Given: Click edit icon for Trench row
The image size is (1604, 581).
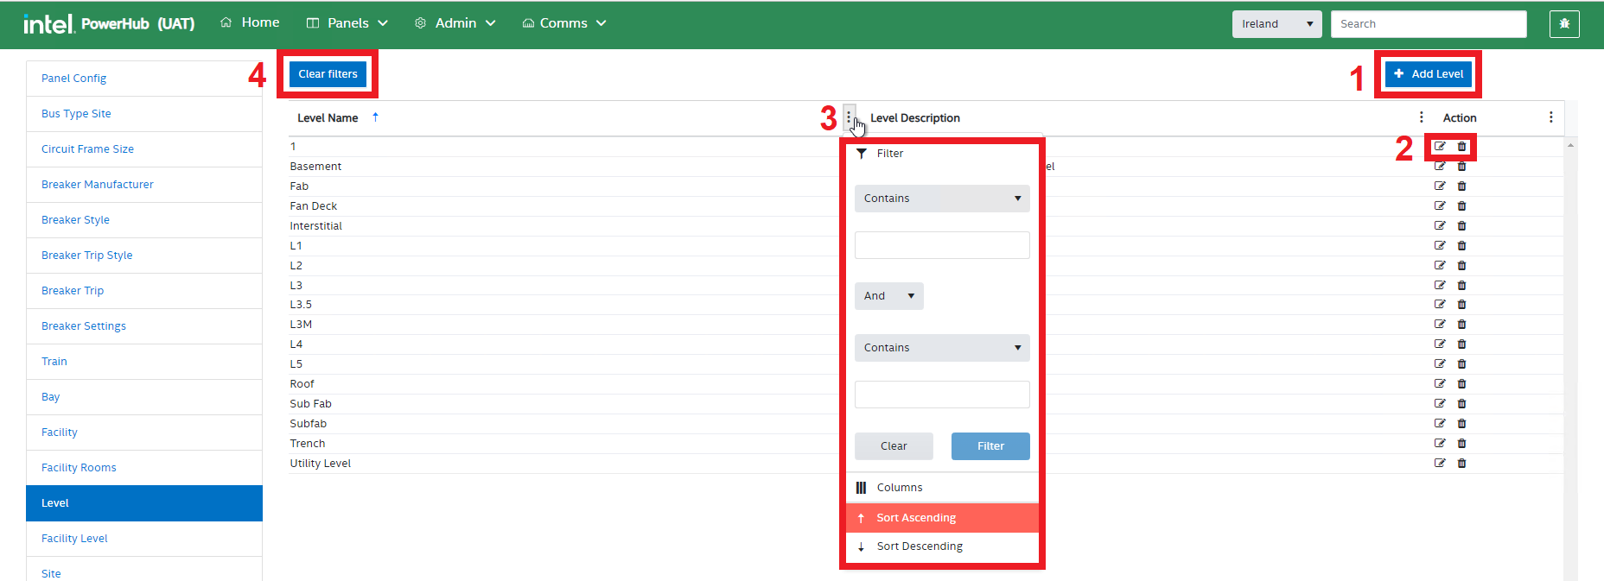Looking at the screenshot, I should pyautogui.click(x=1440, y=444).
